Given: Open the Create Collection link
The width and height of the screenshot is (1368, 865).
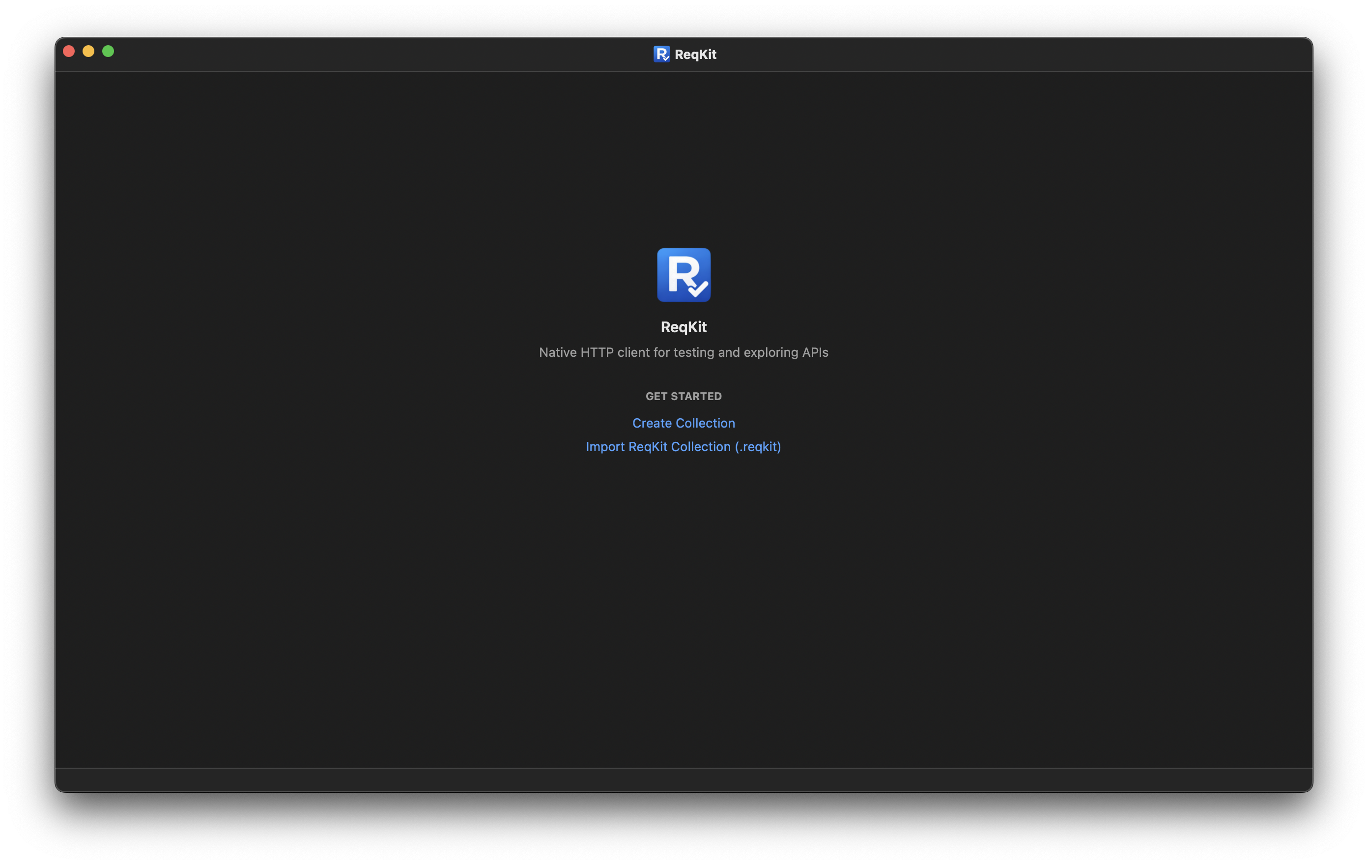Looking at the screenshot, I should pos(684,423).
